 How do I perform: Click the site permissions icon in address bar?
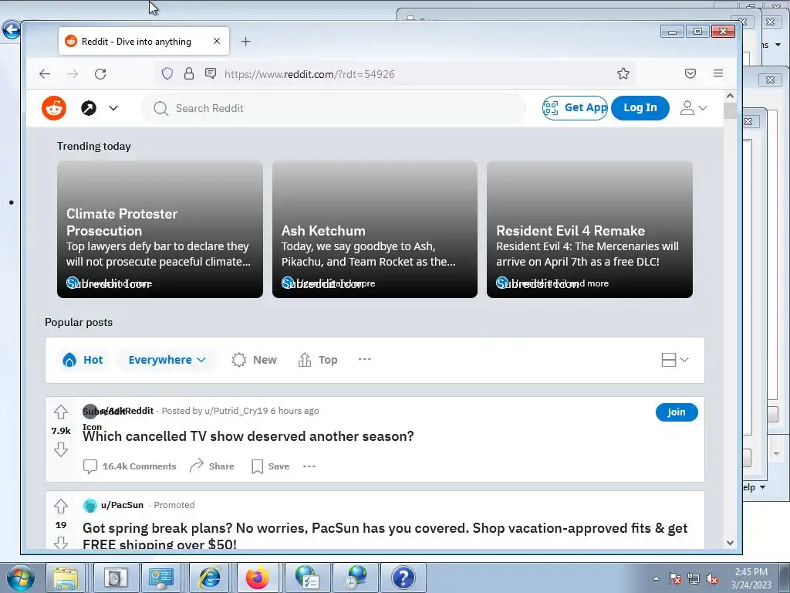211,74
